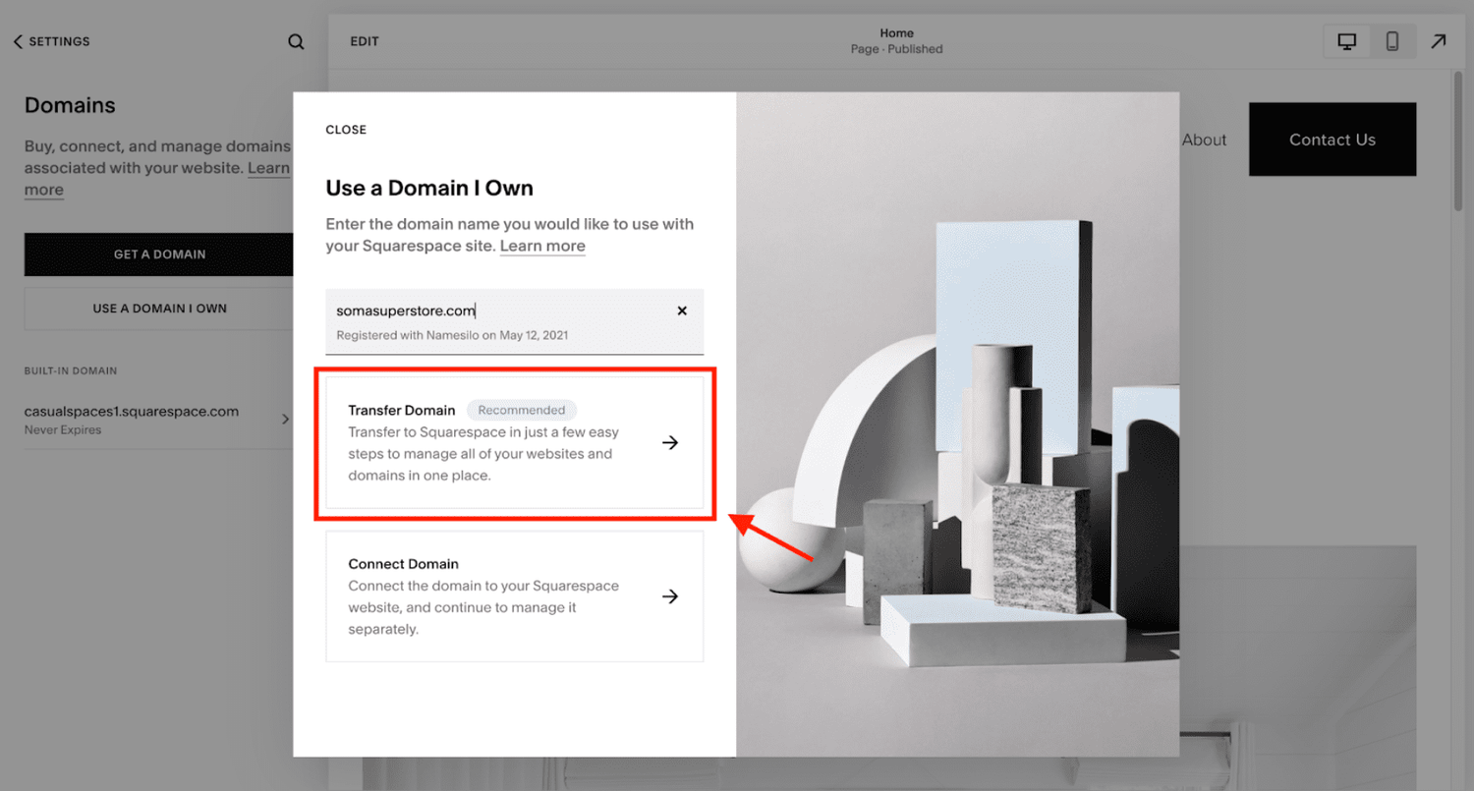Clear the domain field using the X icon
This screenshot has height=791, width=1474.
(x=682, y=310)
